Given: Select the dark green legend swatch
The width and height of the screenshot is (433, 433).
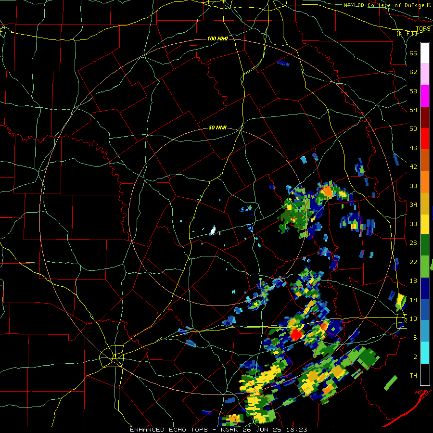Looking at the screenshot, I should (x=425, y=245).
